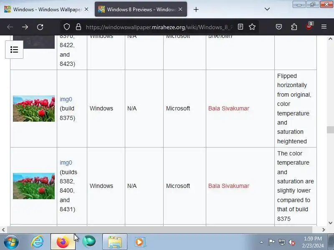Launch Internet Explorer from the taskbar
The height and width of the screenshot is (250, 334).
pyautogui.click(x=38, y=242)
